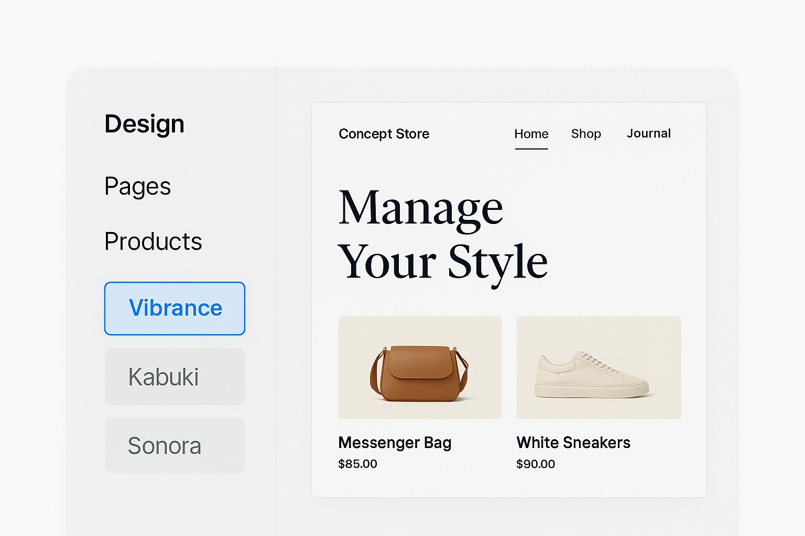Select the Vibrance theme option
The width and height of the screenshot is (805, 536).
point(175,308)
